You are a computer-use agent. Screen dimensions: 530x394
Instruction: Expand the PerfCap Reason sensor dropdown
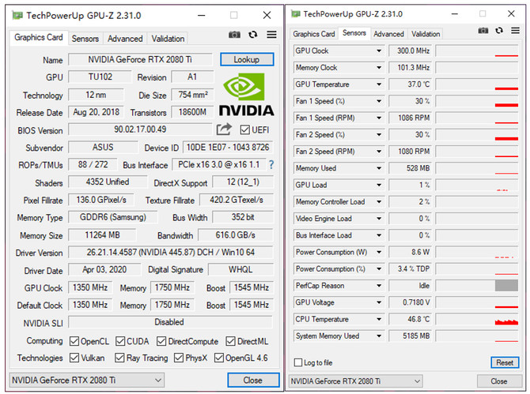378,286
